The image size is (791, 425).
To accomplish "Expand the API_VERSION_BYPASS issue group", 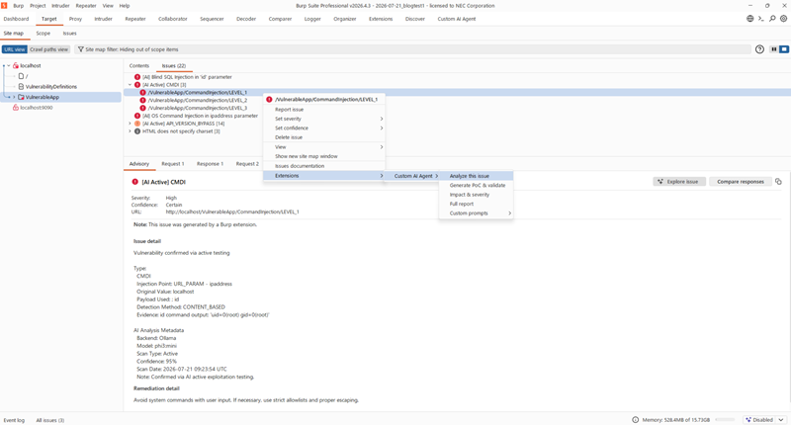I will 131,124.
